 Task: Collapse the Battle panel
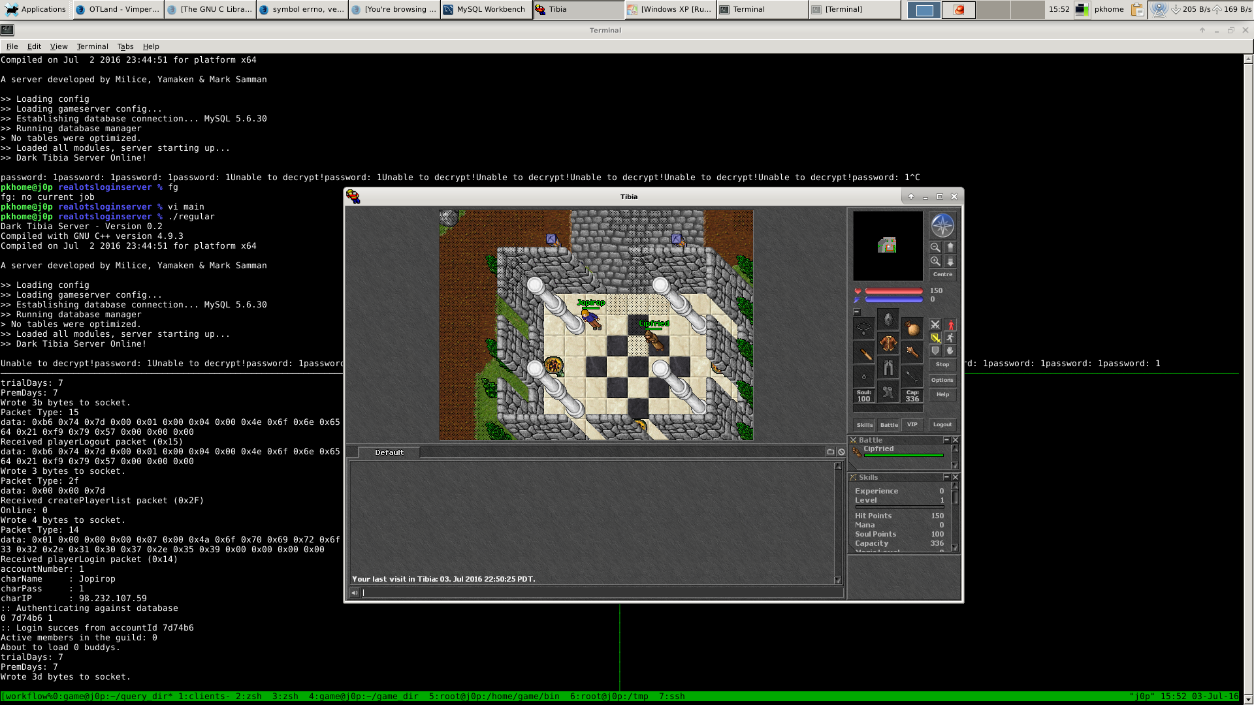point(946,440)
